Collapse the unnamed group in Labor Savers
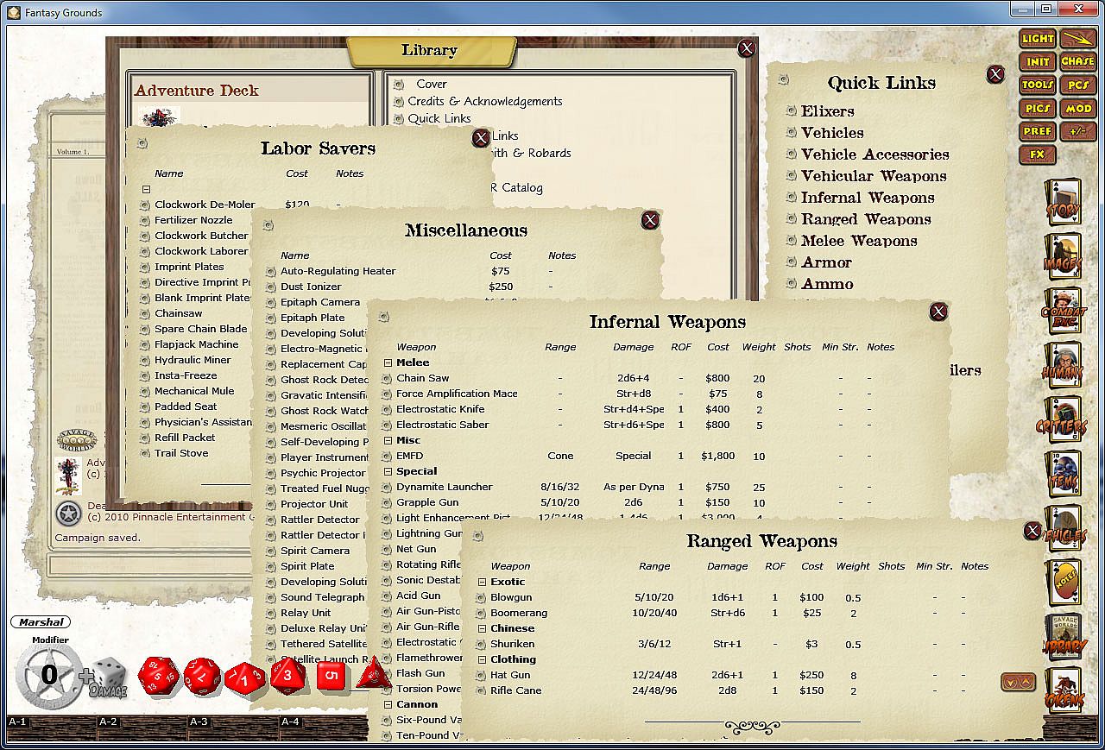 tap(146, 189)
